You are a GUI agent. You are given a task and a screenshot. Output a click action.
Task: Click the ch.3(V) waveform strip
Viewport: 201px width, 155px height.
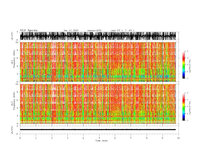(x=98, y=130)
